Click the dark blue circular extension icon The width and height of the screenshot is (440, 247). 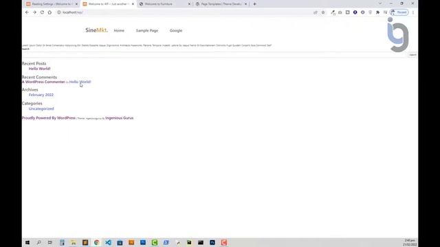pyautogui.click(x=355, y=12)
